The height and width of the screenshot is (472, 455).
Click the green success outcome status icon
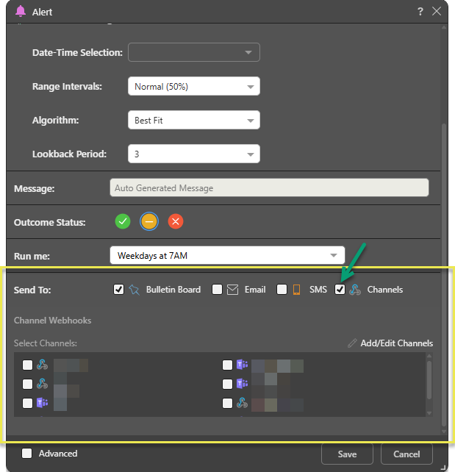(123, 221)
